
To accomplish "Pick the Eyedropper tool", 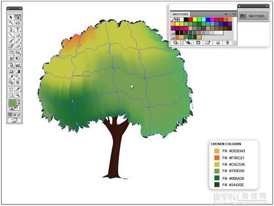I will click(11, 77).
